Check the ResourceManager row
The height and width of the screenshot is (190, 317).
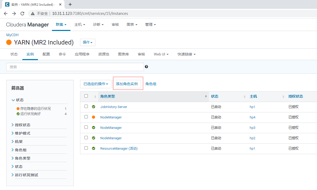(86, 148)
